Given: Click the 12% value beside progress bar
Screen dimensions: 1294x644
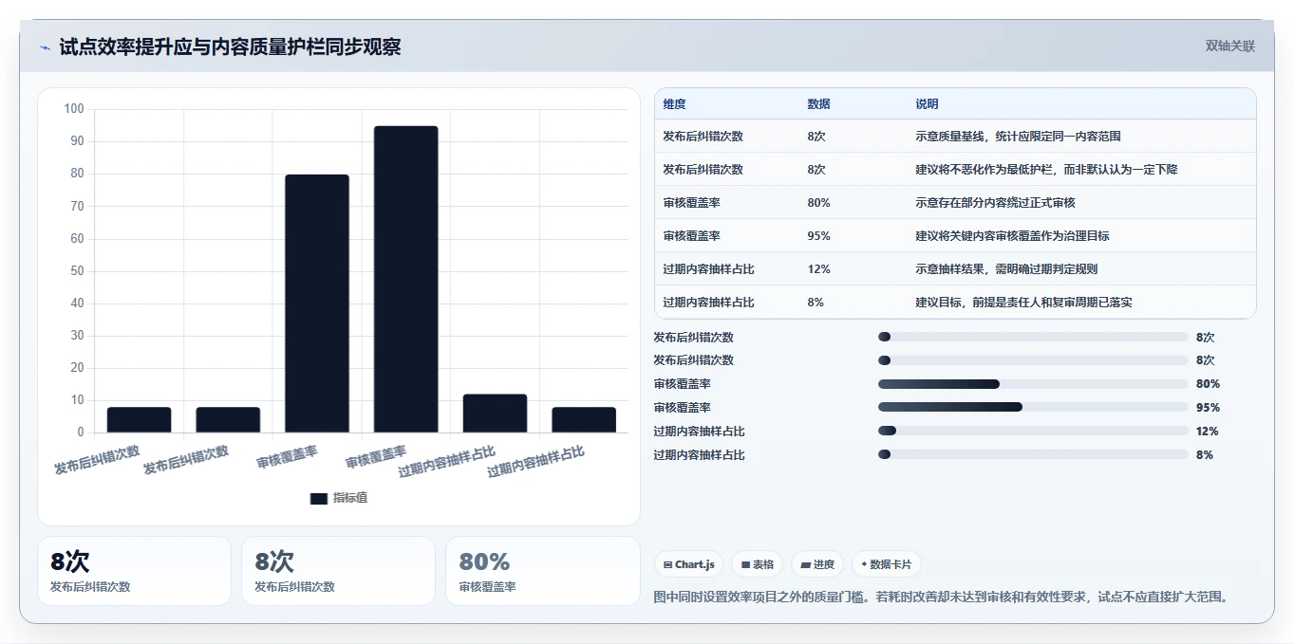Looking at the screenshot, I should coord(1208,432).
